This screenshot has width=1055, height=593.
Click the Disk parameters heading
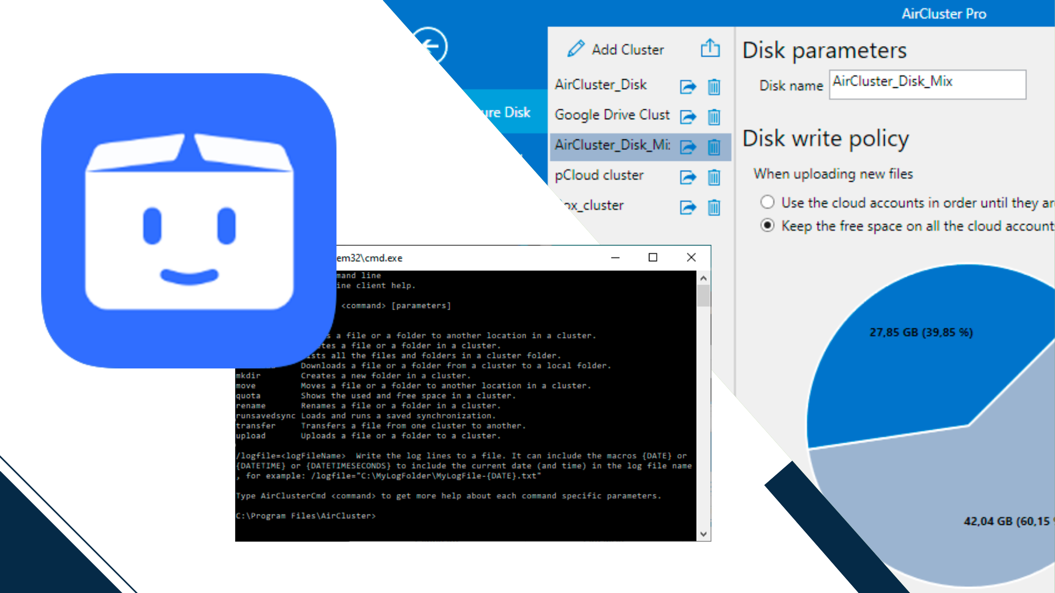pos(824,51)
